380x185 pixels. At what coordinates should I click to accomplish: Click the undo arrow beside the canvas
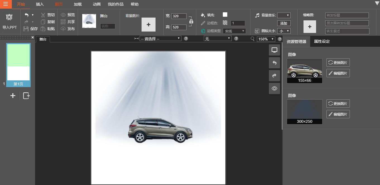(274, 63)
